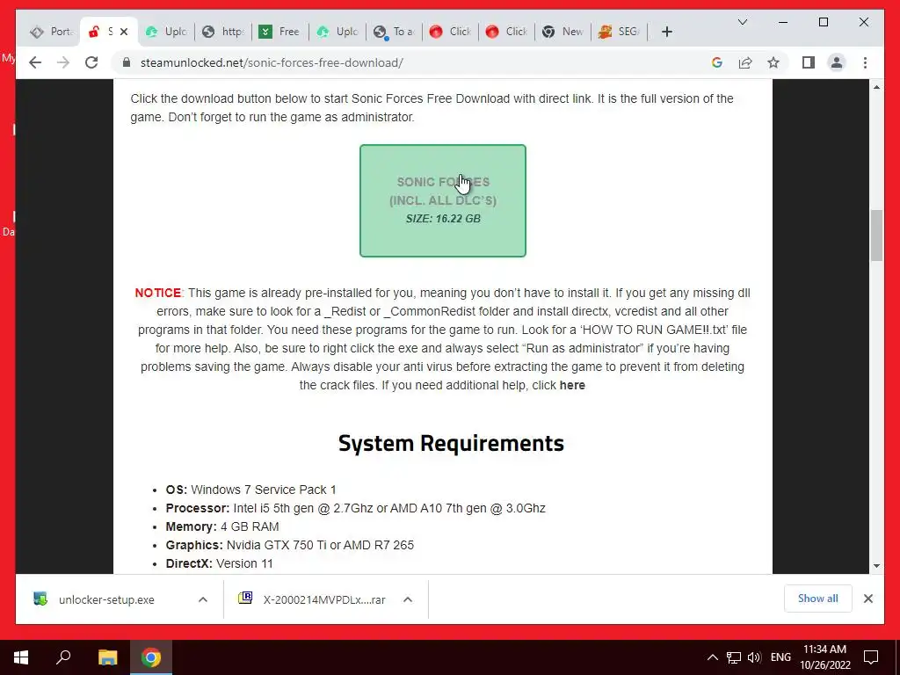
Task: Switch to the second Uplo tab
Action: point(337,32)
